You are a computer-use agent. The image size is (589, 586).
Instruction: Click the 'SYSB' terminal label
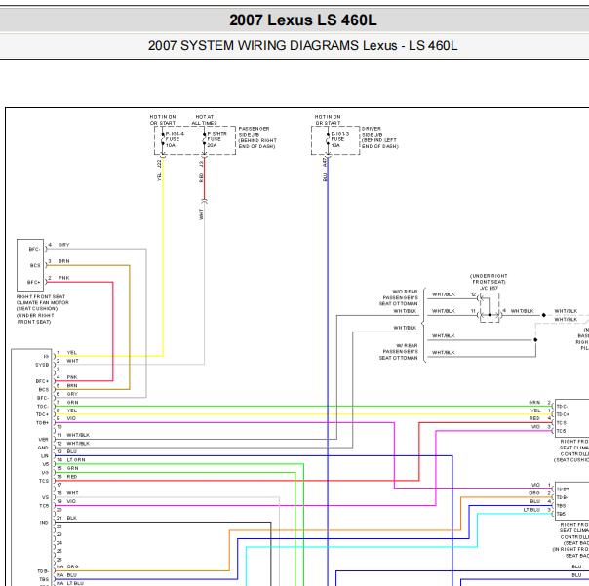click(42, 365)
